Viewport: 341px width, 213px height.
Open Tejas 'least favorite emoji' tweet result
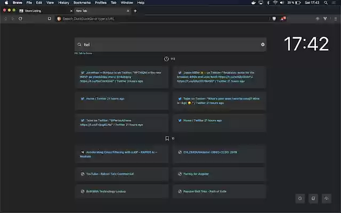(x=220, y=101)
